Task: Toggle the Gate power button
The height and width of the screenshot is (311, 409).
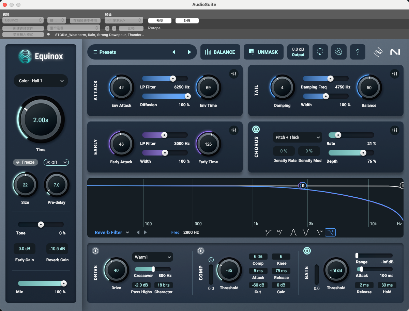Action: click(x=307, y=251)
